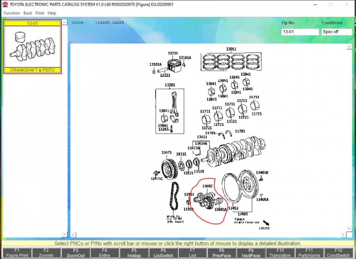The image size is (356, 259).
Task: Select PNC 13471 pulley label
Action: [167, 153]
